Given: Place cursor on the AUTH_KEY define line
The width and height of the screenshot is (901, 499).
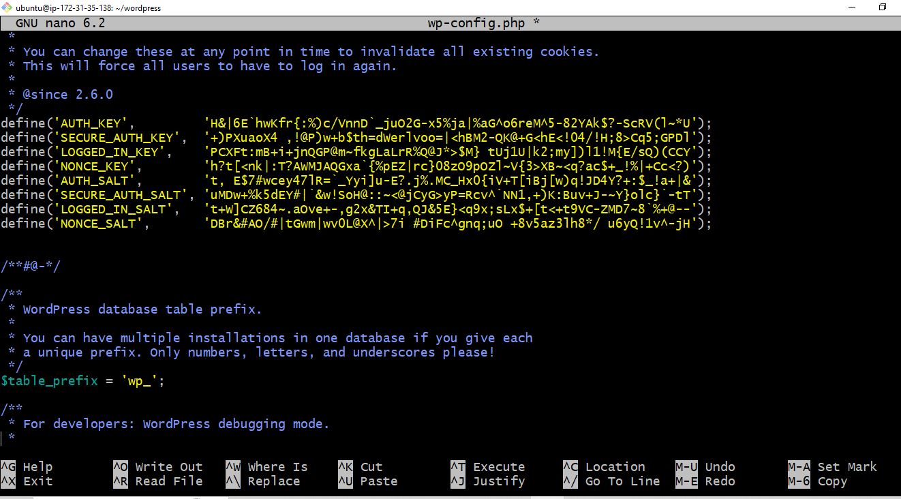Looking at the screenshot, I should click(356, 123).
